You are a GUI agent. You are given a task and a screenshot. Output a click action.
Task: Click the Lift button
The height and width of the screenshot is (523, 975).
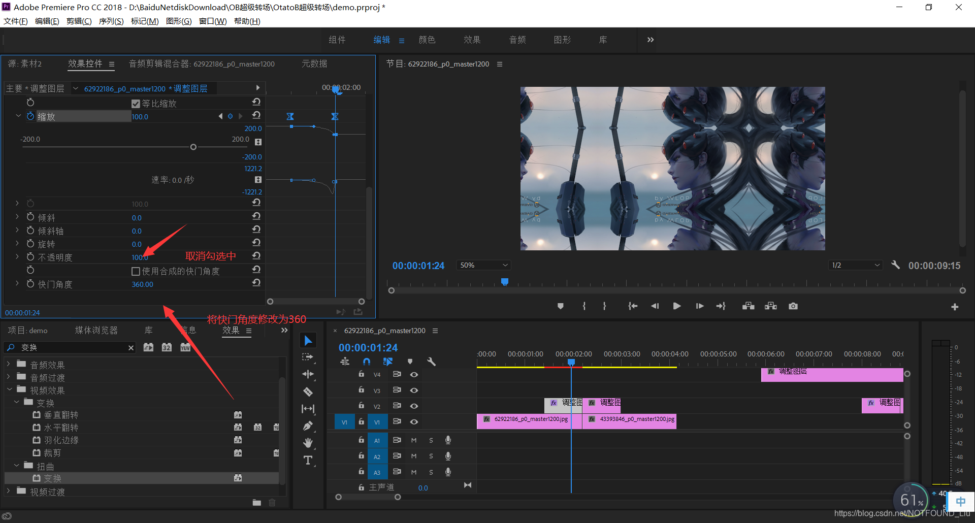[x=748, y=306]
